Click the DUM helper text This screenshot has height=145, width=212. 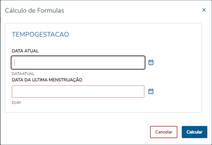click(x=16, y=103)
